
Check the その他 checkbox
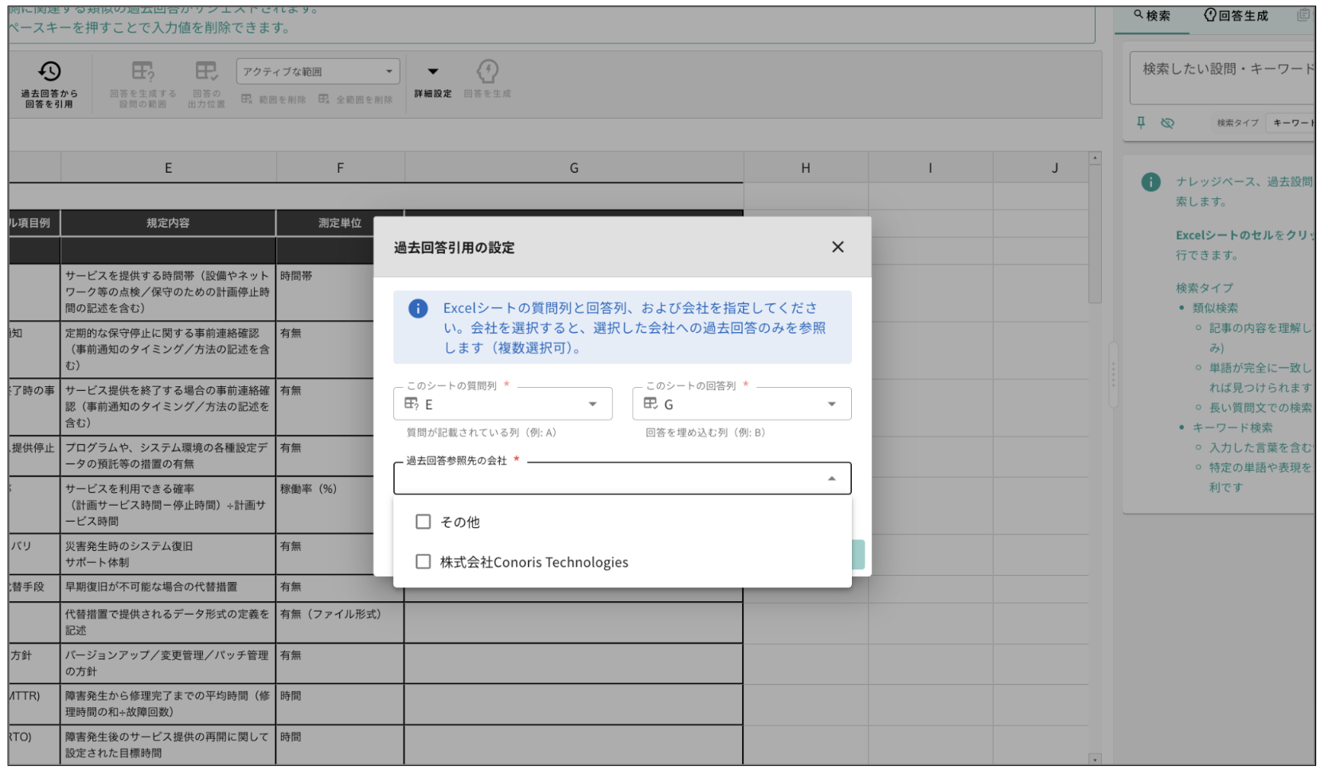[x=424, y=522]
